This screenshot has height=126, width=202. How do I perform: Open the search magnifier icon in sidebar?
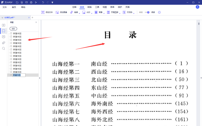coord(4,48)
